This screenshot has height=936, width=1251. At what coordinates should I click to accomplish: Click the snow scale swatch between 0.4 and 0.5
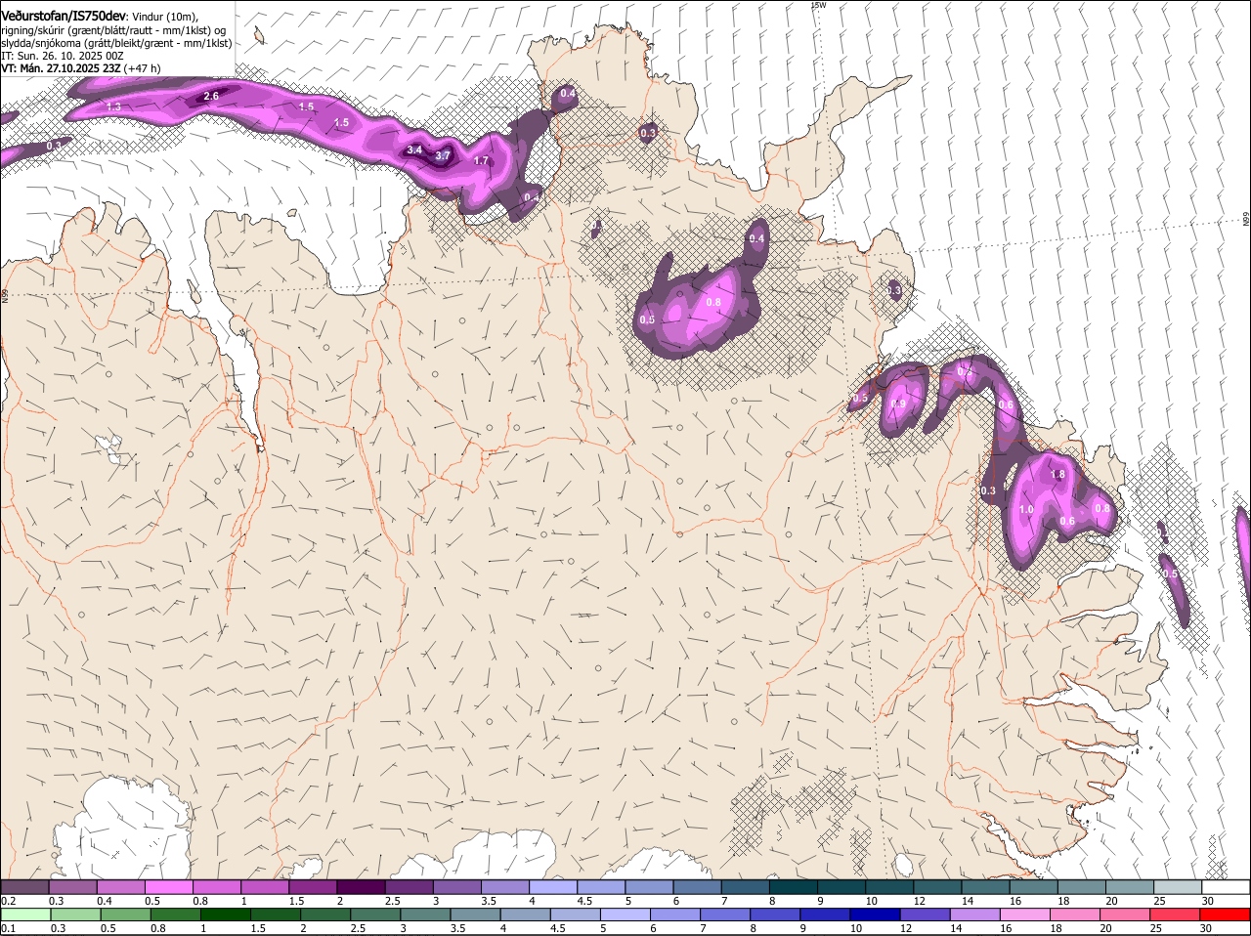pos(120,887)
